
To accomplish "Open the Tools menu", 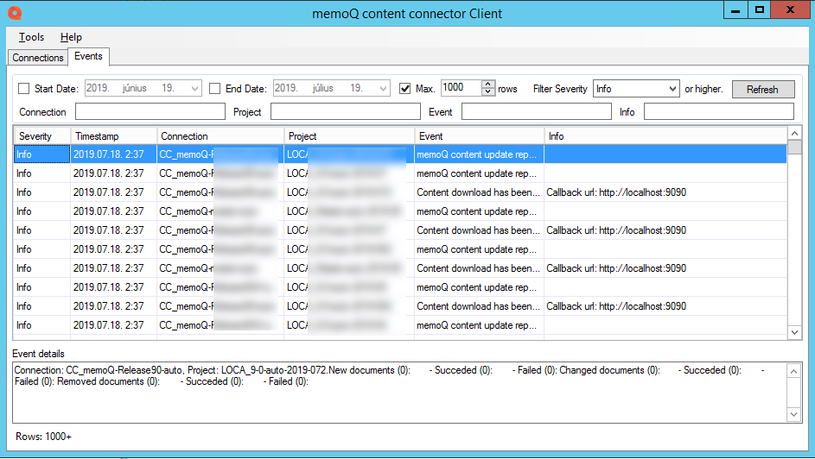I will tap(31, 37).
